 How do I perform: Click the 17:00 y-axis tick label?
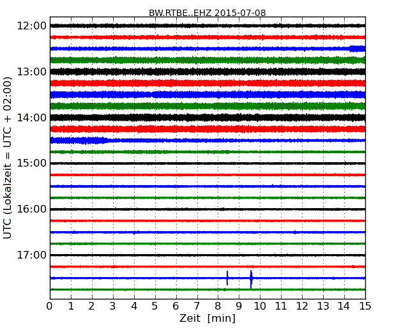point(31,255)
